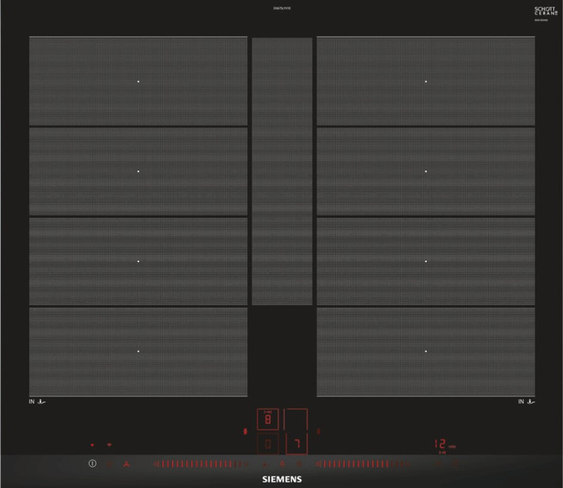Tap the left IN induction symbol
This screenshot has width=563, height=488.
coord(36,402)
